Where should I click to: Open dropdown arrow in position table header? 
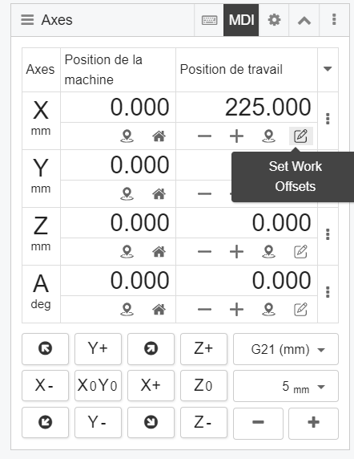pos(328,69)
